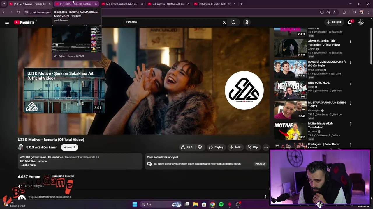Click the Chrome address bar URL

click(x=41, y=12)
